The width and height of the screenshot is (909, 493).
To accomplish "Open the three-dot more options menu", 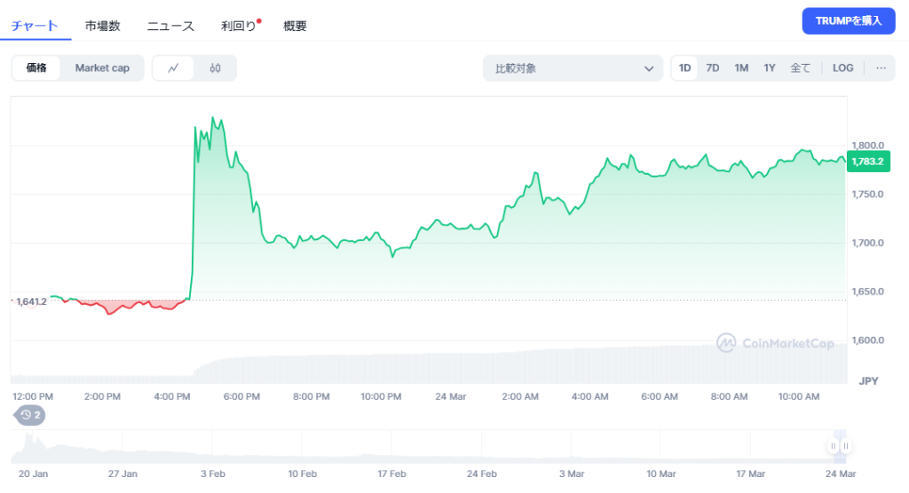I will point(881,68).
